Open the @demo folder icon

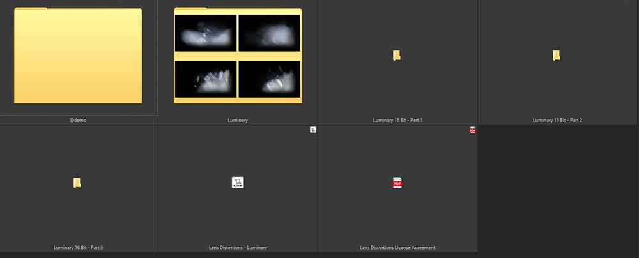click(78, 56)
